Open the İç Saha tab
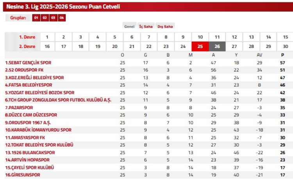The width and height of the screenshot is (293, 179). 146,27
